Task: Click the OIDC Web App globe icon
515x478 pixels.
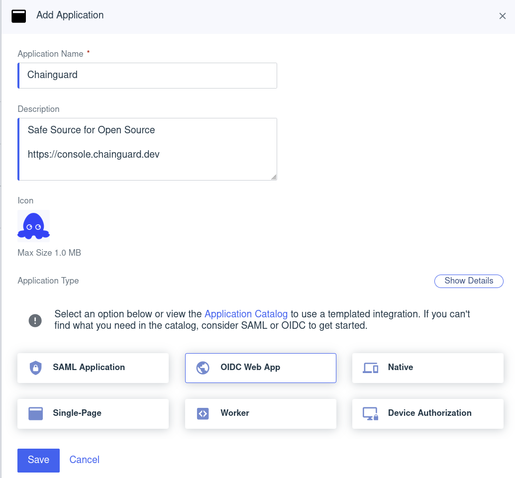Action: (x=203, y=368)
